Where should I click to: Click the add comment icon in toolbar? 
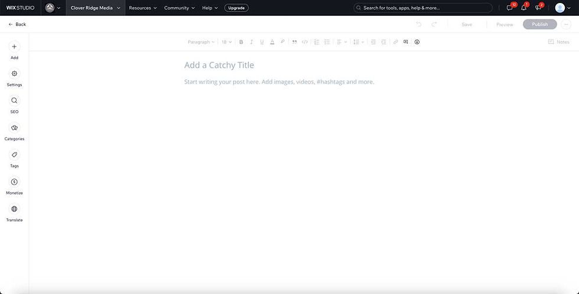(x=406, y=42)
